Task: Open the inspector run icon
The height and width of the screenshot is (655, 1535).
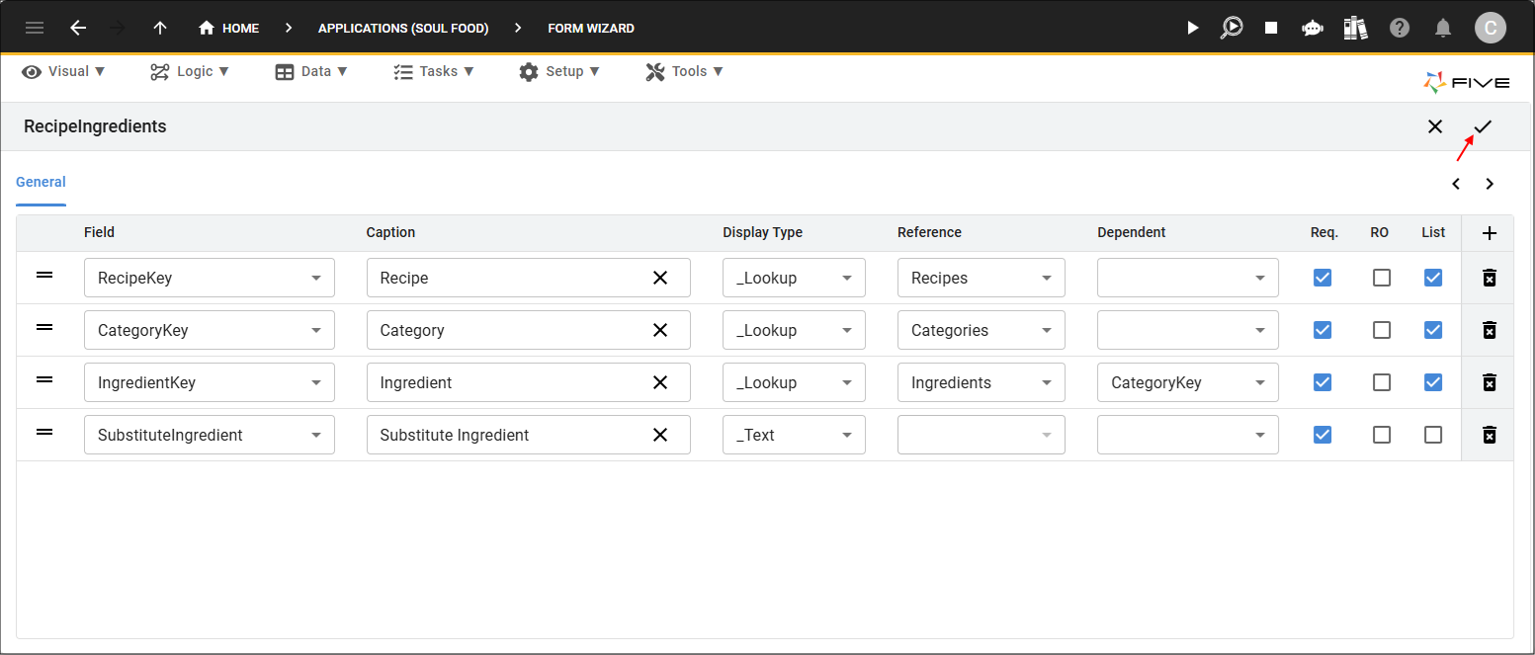Action: [1232, 28]
